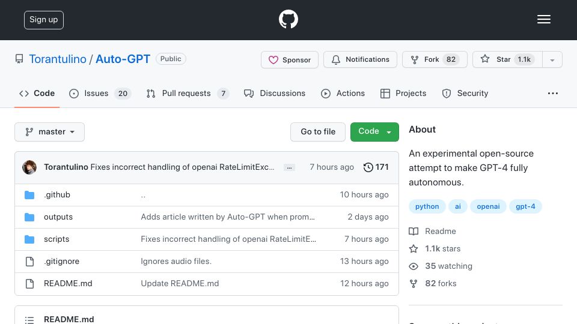577x324 pixels.
Task: Open README.md in the file list
Action: click(x=68, y=284)
